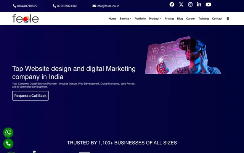Email info@fexle.co.in link
Screen dimensions: 244x153
106,6
